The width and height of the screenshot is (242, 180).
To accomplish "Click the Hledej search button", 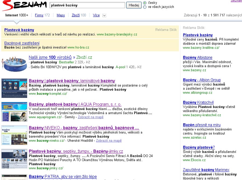I will (x=134, y=5).
